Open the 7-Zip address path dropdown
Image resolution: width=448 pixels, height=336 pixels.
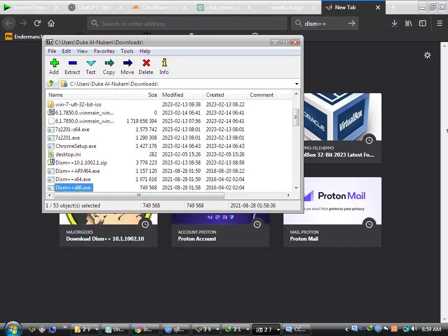297,84
